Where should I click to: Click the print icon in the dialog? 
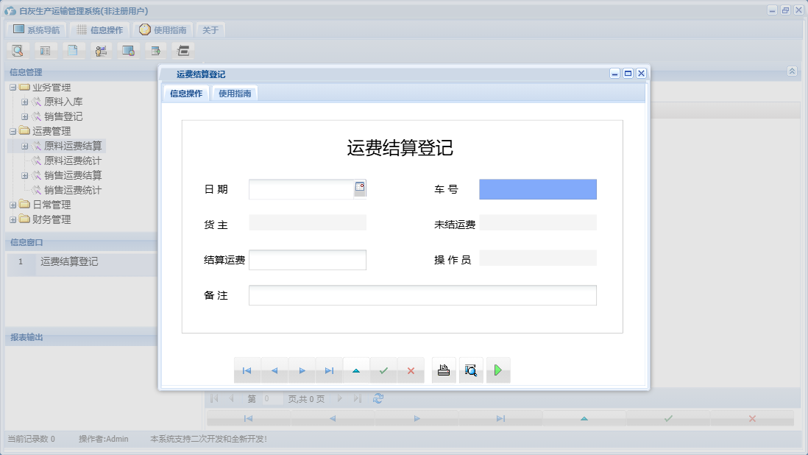[x=444, y=370]
